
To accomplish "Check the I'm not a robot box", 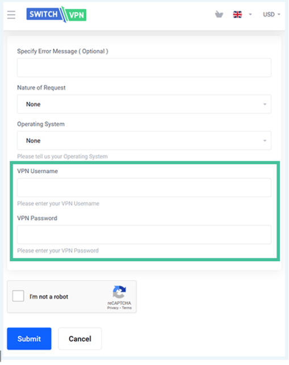I will pos(18,296).
